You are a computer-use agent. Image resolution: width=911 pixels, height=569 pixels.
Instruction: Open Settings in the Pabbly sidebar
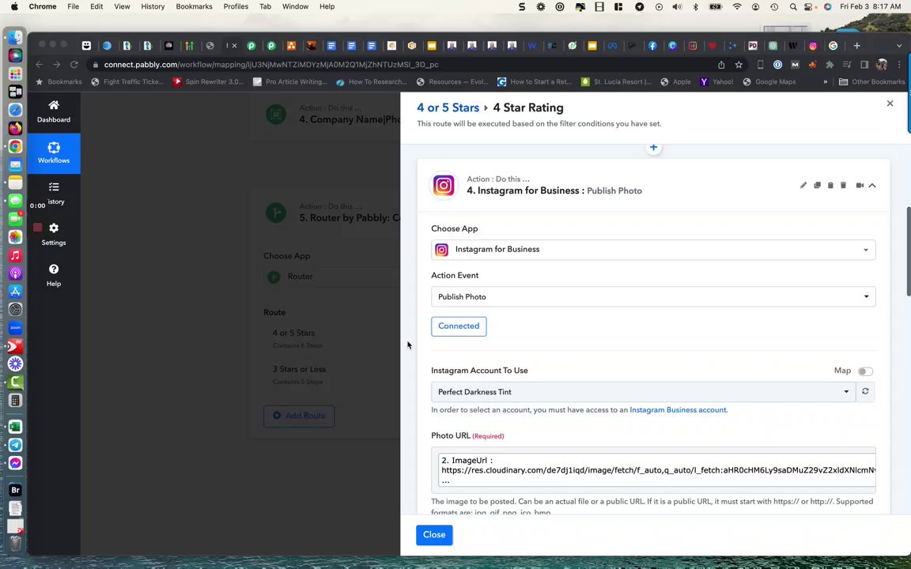[54, 234]
